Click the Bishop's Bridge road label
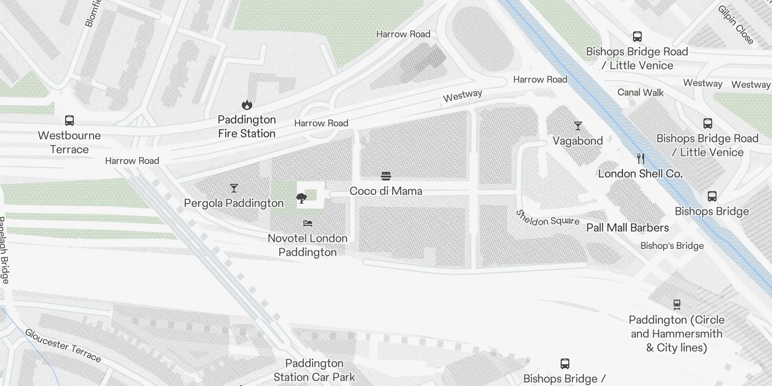The width and height of the screenshot is (772, 386). click(x=672, y=246)
